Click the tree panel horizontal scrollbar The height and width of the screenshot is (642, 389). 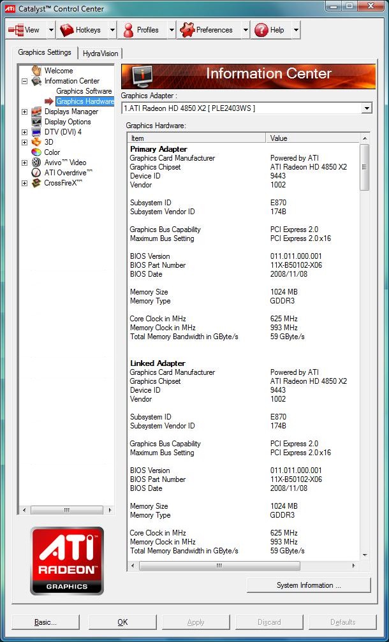pyautogui.click(x=67, y=510)
